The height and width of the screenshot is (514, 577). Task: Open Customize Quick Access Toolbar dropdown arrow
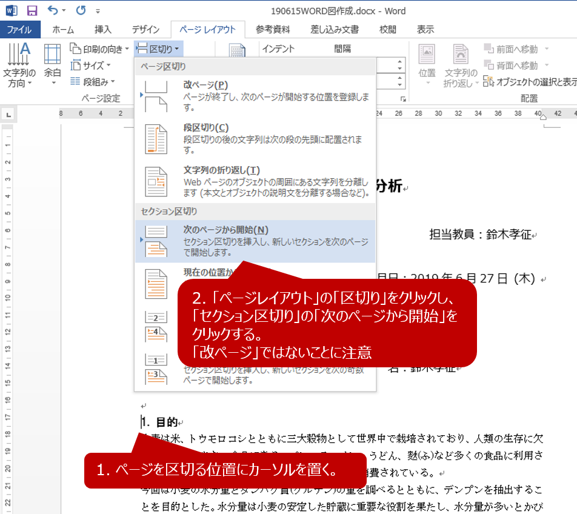tap(98, 11)
